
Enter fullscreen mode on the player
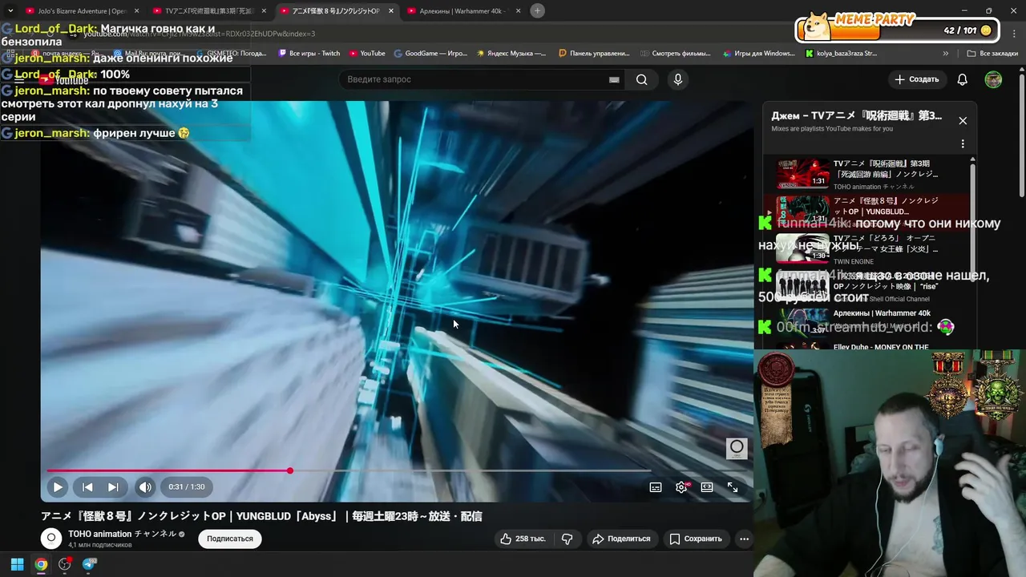tap(733, 486)
